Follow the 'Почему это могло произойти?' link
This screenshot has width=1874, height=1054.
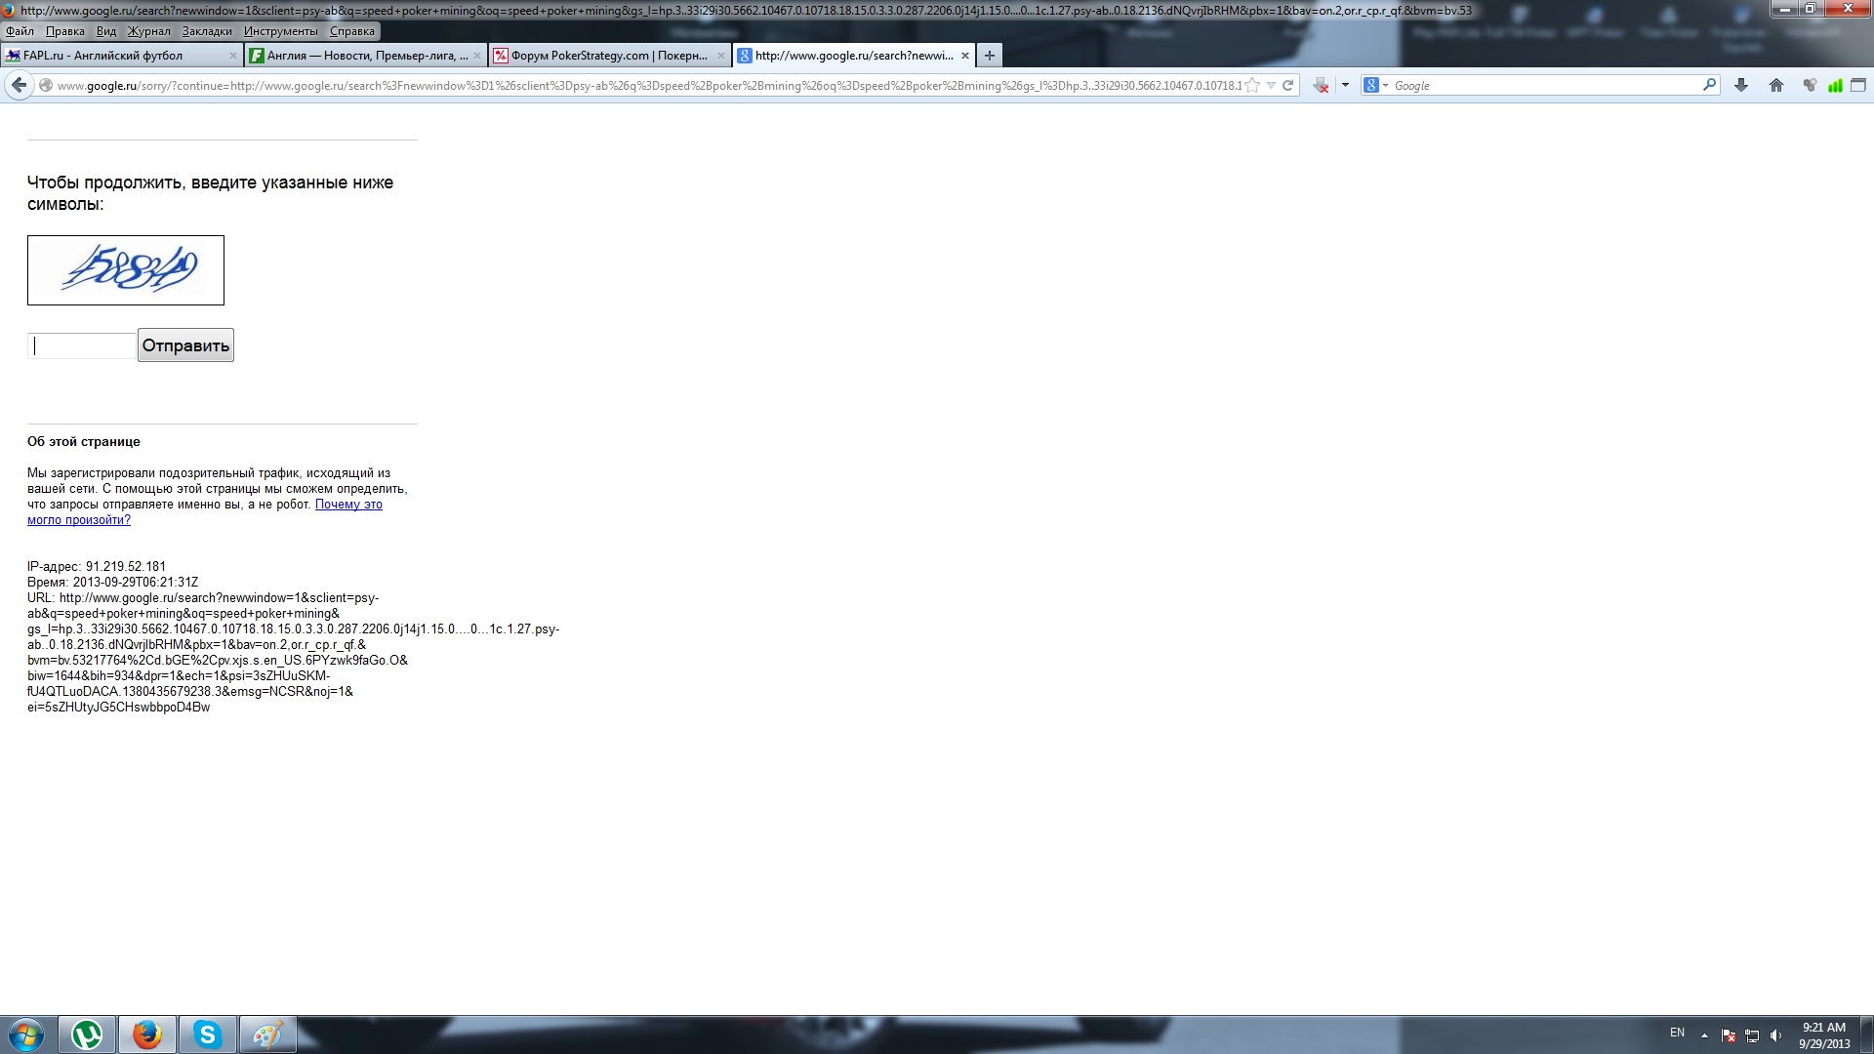click(x=348, y=505)
